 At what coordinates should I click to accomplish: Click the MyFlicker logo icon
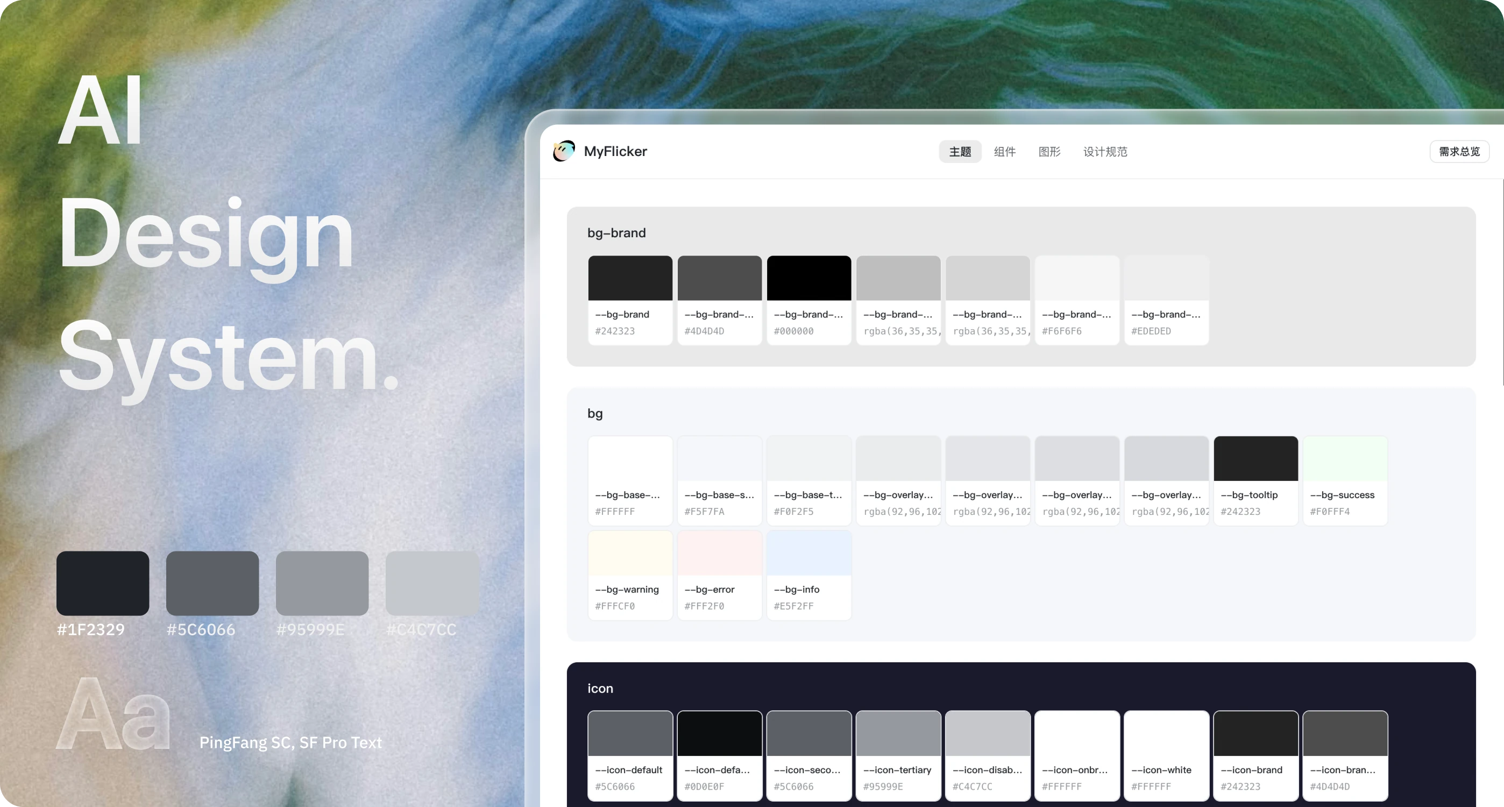coord(563,151)
